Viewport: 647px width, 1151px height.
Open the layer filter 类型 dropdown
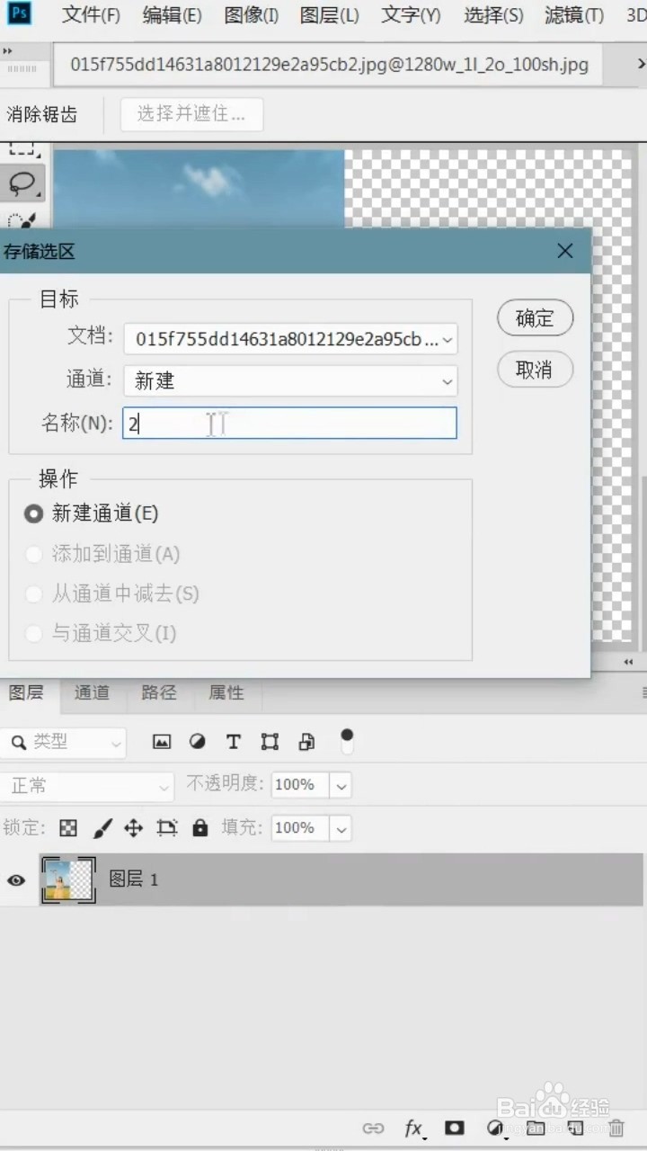[x=63, y=742]
